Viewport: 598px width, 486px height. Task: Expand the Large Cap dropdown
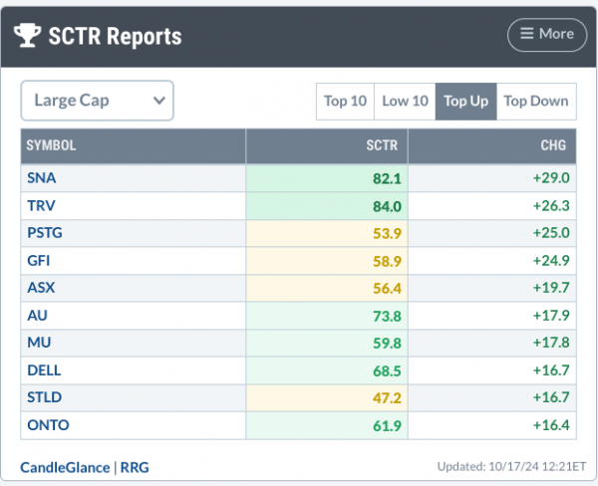tap(98, 101)
